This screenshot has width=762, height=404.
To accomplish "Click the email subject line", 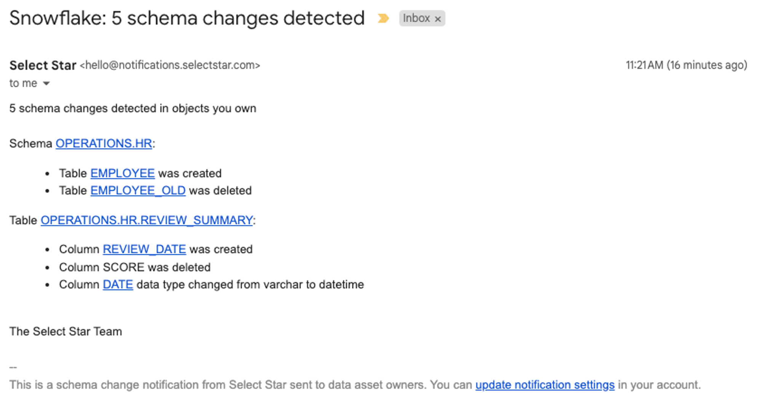I will click(187, 18).
